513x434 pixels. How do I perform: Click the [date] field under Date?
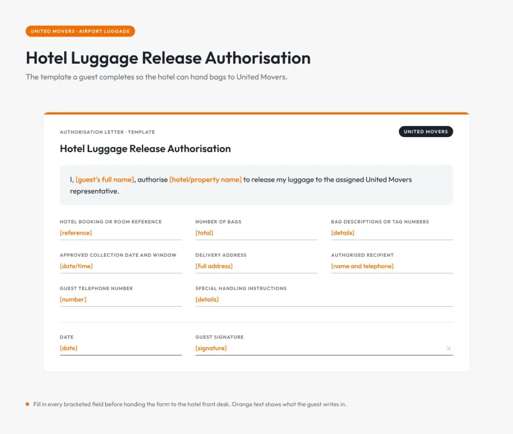(x=120, y=348)
